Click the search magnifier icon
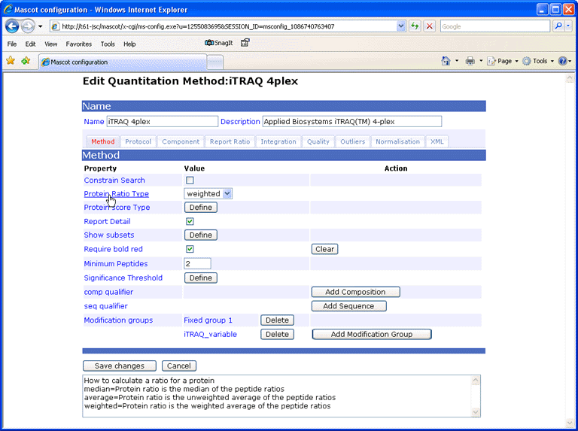The image size is (578, 431). click(558, 26)
